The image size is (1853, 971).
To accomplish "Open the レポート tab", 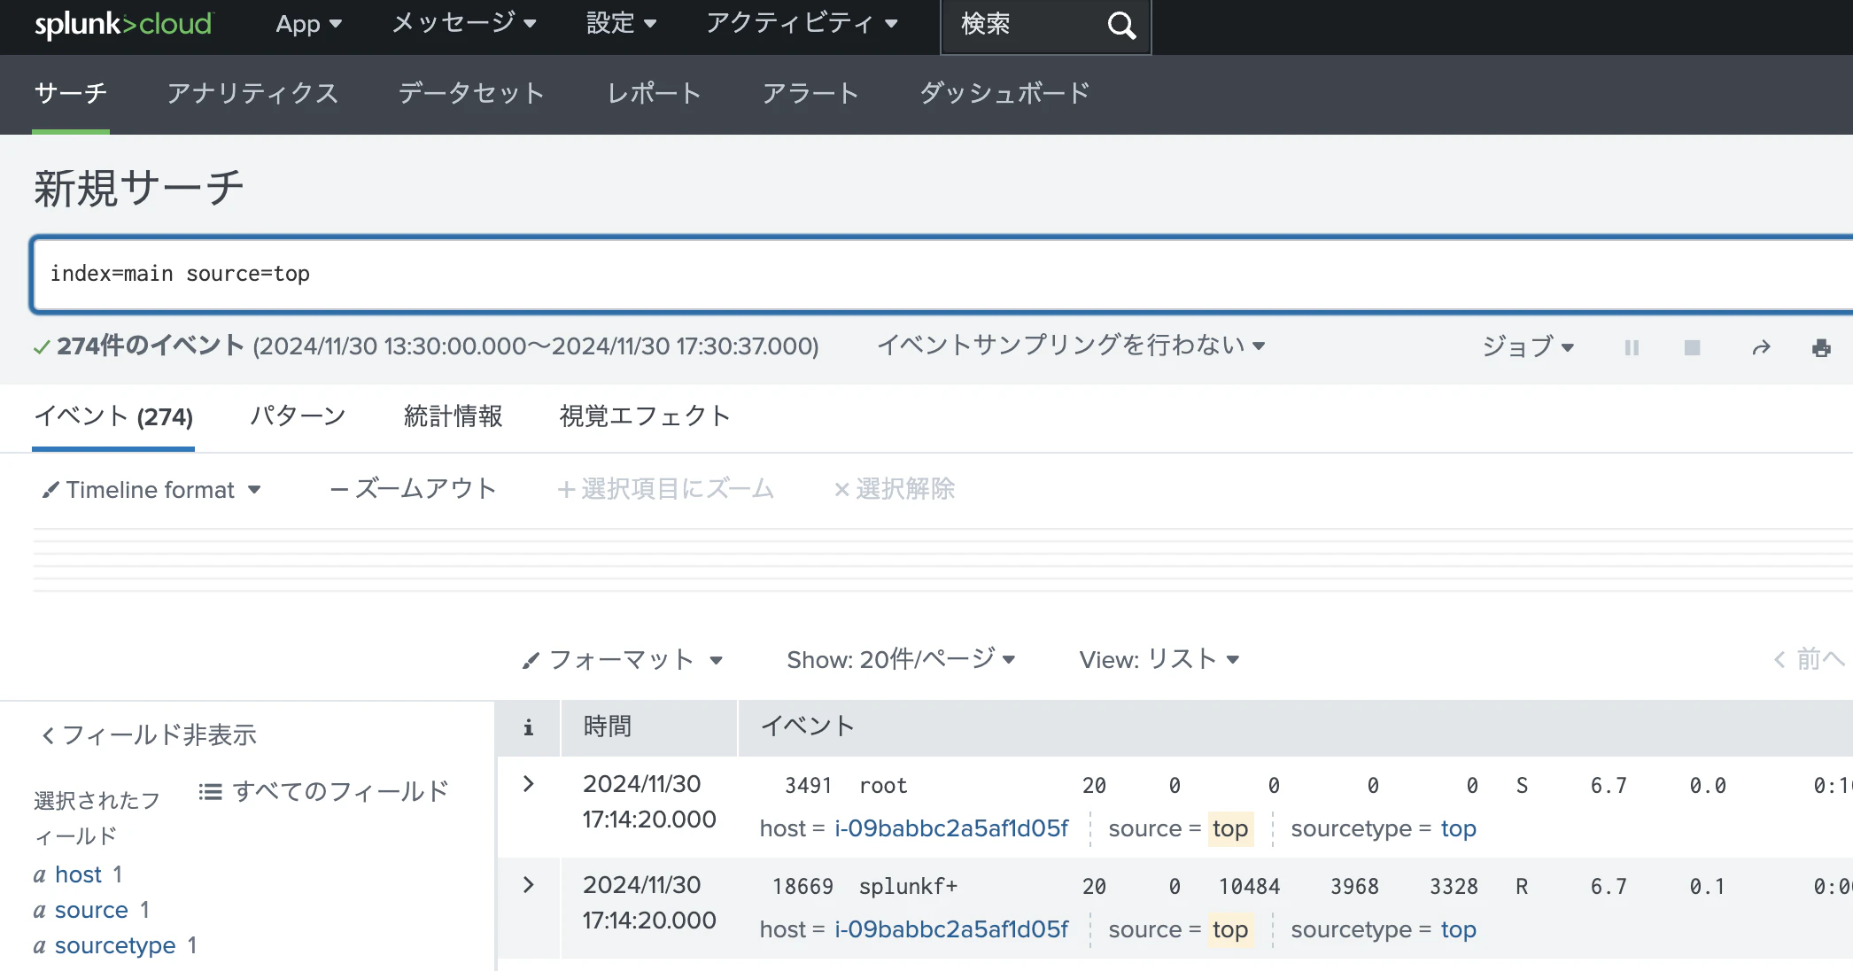I will [655, 93].
